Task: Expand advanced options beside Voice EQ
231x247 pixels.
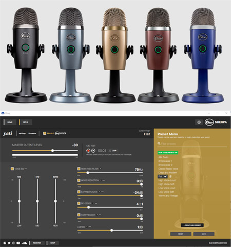Action: coord(26,169)
